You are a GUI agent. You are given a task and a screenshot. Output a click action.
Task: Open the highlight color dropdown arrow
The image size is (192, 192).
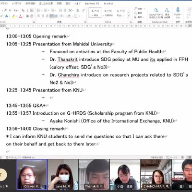(x=16, y=16)
